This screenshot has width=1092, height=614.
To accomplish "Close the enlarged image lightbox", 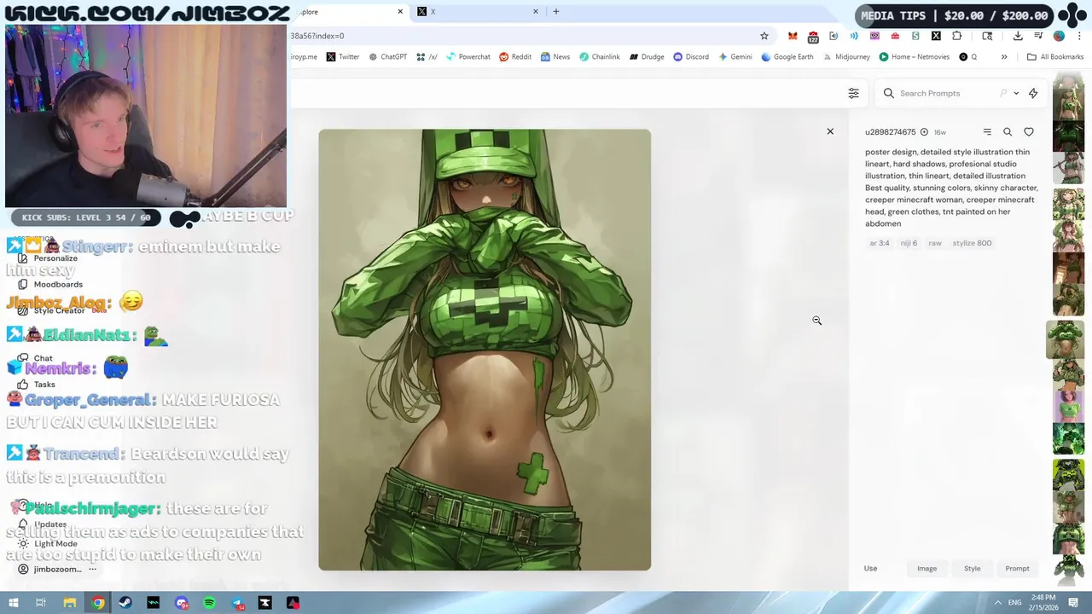I will click(830, 131).
